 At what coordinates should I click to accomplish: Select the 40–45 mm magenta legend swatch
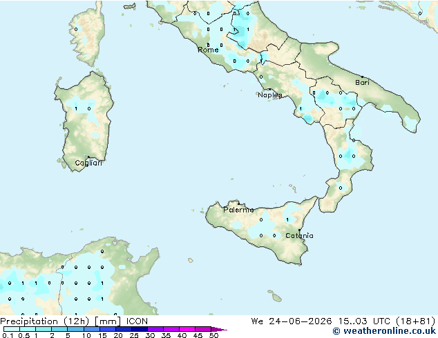tap(187, 329)
